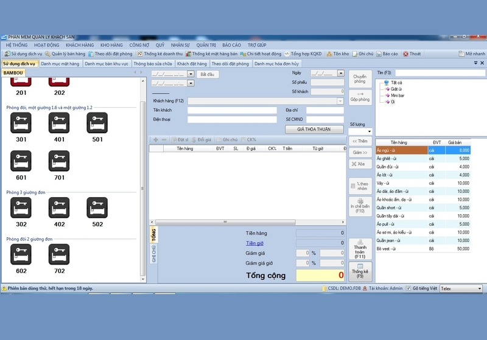Toggle Gõ tiếng Việt checkbox
This screenshot has width=487, height=340.
tap(408, 288)
